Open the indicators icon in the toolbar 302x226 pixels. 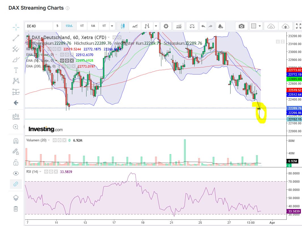(179, 25)
